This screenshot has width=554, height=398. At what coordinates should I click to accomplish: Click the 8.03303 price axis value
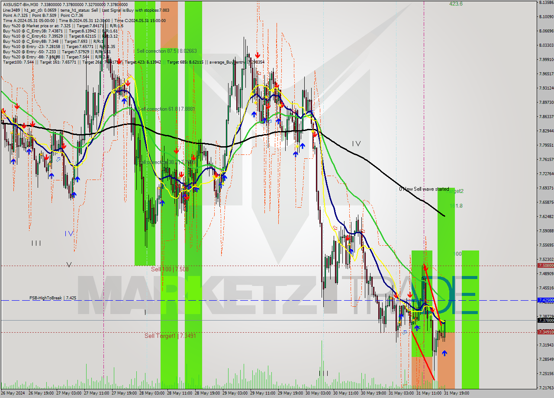(x=547, y=45)
